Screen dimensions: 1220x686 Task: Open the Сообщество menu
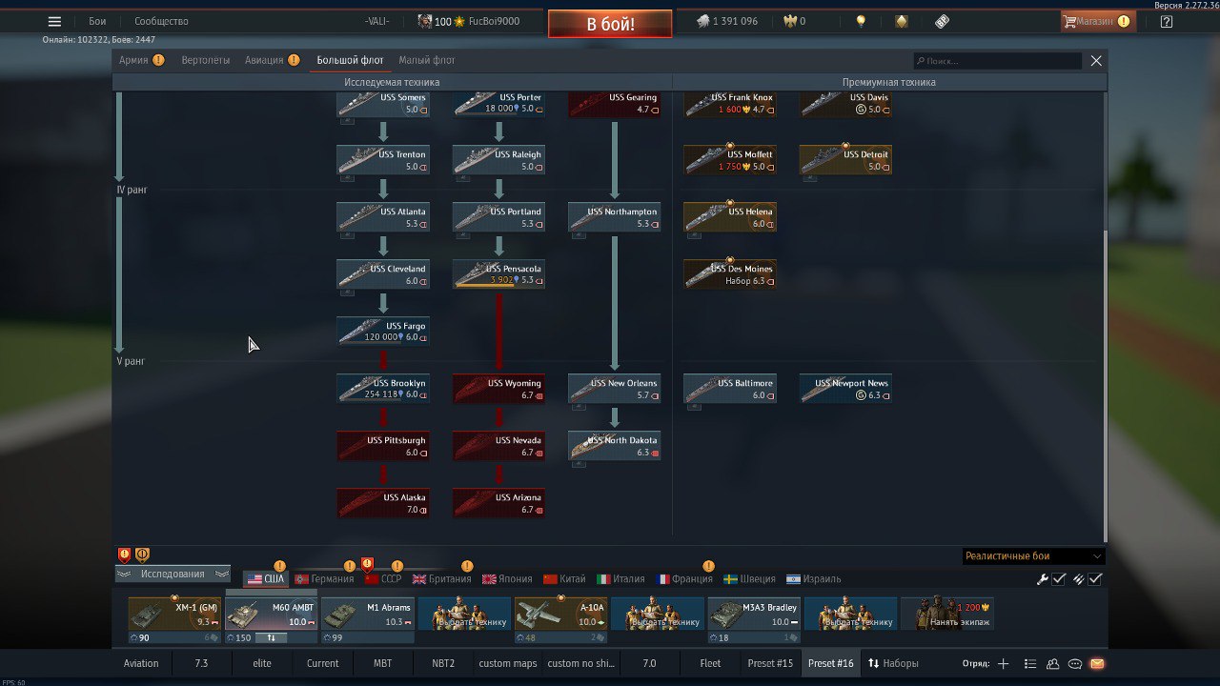click(161, 21)
